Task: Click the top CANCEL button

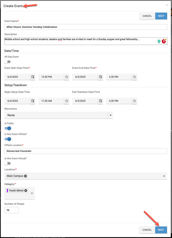Action: (147, 16)
